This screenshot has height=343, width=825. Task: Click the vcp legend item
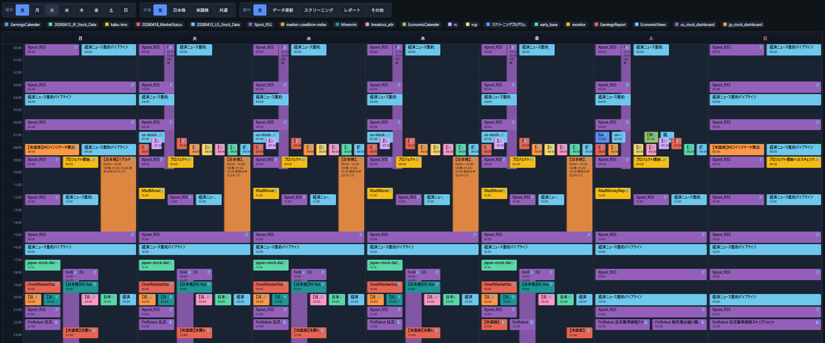(x=472, y=25)
